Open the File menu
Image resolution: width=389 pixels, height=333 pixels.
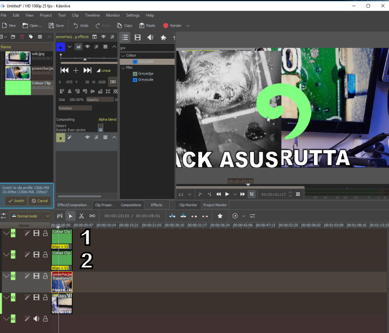(3, 15)
